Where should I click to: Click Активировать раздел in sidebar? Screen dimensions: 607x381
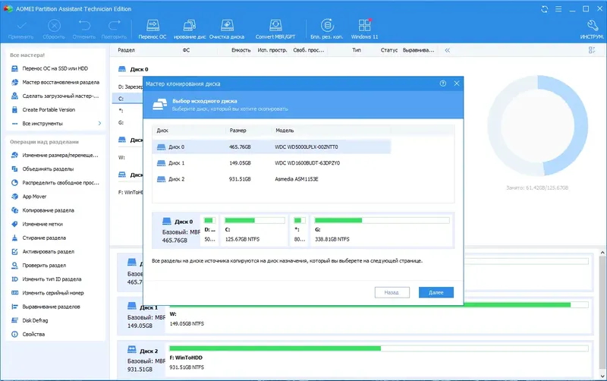pyautogui.click(x=48, y=252)
